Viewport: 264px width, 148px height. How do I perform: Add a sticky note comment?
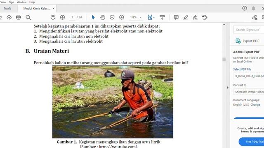point(176,17)
